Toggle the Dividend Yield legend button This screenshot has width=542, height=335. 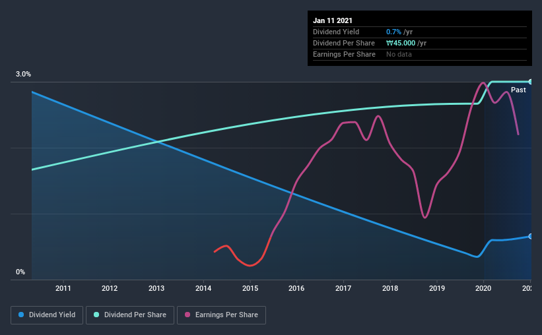tap(48, 315)
